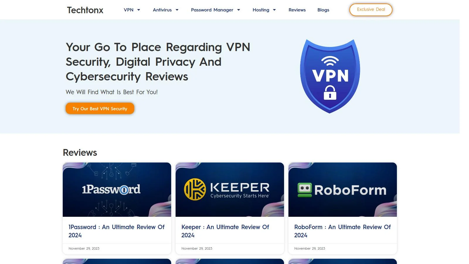Click the blue VPN shield image

[x=330, y=76]
